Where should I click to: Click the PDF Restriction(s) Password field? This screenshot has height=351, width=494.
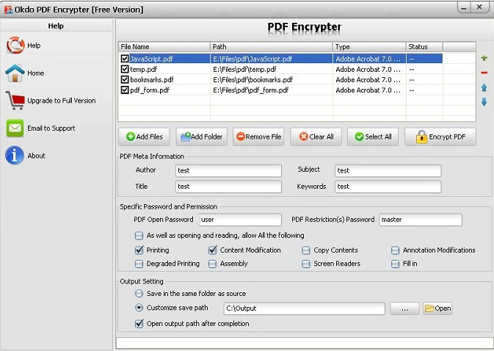point(421,220)
